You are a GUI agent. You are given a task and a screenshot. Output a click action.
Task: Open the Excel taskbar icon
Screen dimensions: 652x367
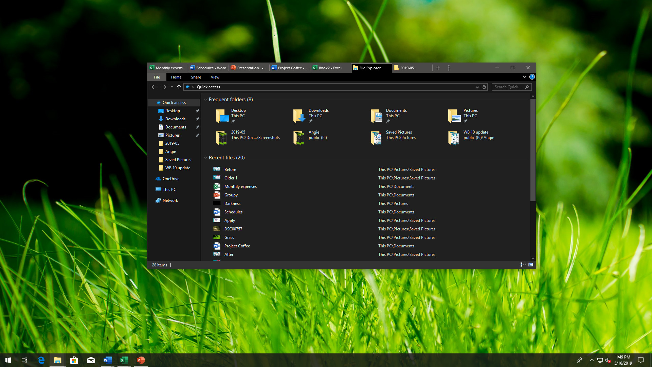point(123,360)
